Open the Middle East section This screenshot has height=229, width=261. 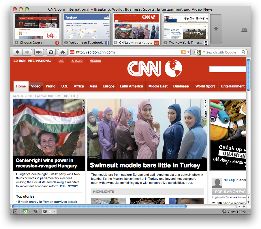(x=158, y=86)
